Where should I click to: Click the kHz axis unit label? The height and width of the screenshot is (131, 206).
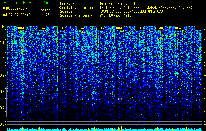tap(3, 27)
